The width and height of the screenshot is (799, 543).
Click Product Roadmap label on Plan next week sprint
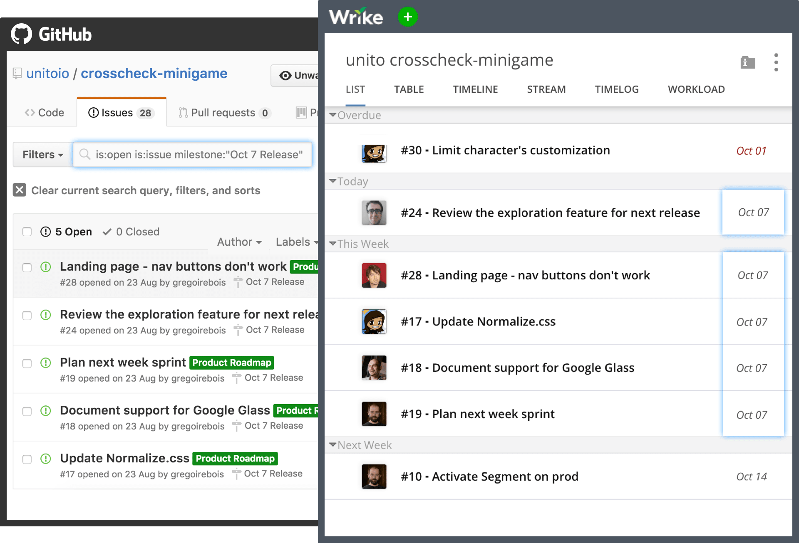click(x=232, y=363)
